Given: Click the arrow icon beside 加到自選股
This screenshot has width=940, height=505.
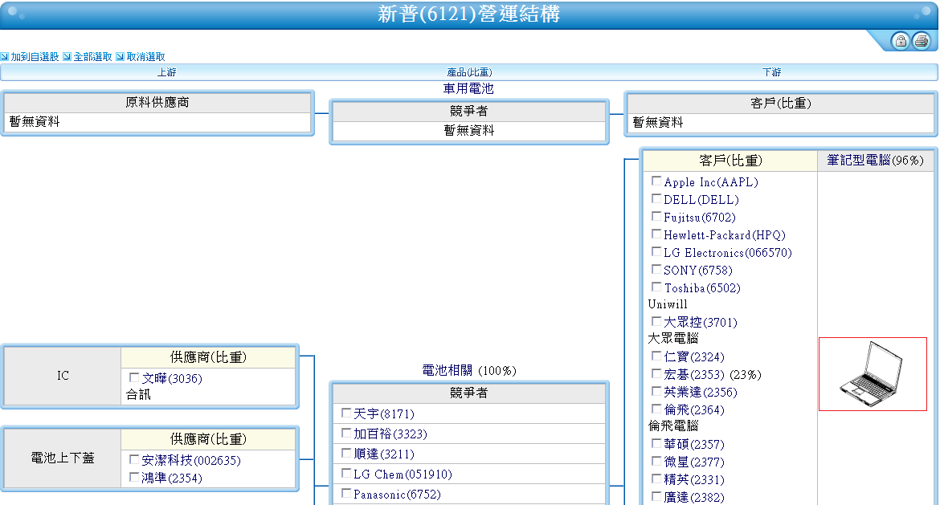Looking at the screenshot, I should click(4, 56).
